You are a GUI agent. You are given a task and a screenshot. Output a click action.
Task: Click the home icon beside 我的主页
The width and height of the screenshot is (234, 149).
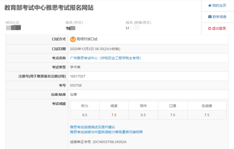210,6
